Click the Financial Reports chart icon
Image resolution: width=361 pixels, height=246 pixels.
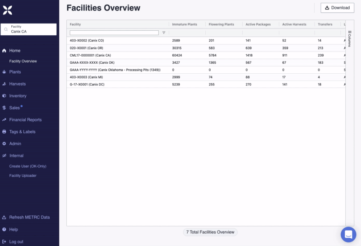pyautogui.click(x=4, y=120)
